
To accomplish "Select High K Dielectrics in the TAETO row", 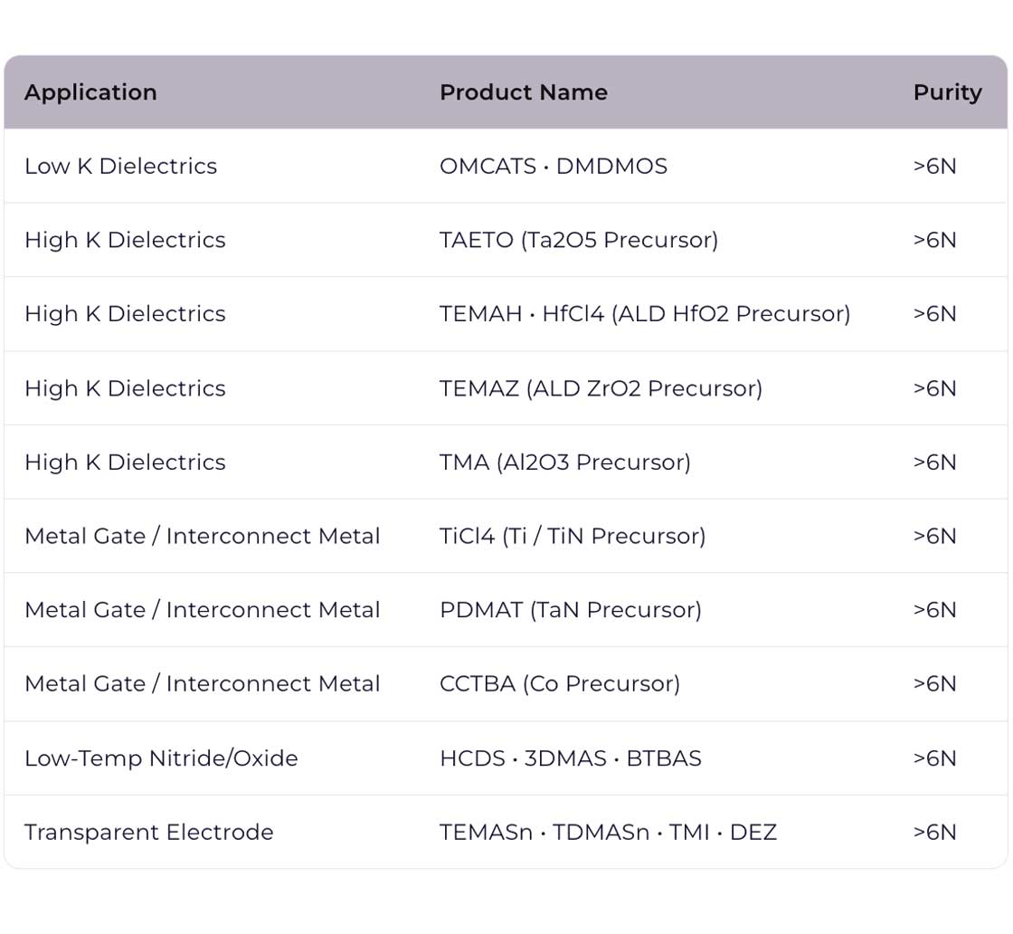I will 125,240.
